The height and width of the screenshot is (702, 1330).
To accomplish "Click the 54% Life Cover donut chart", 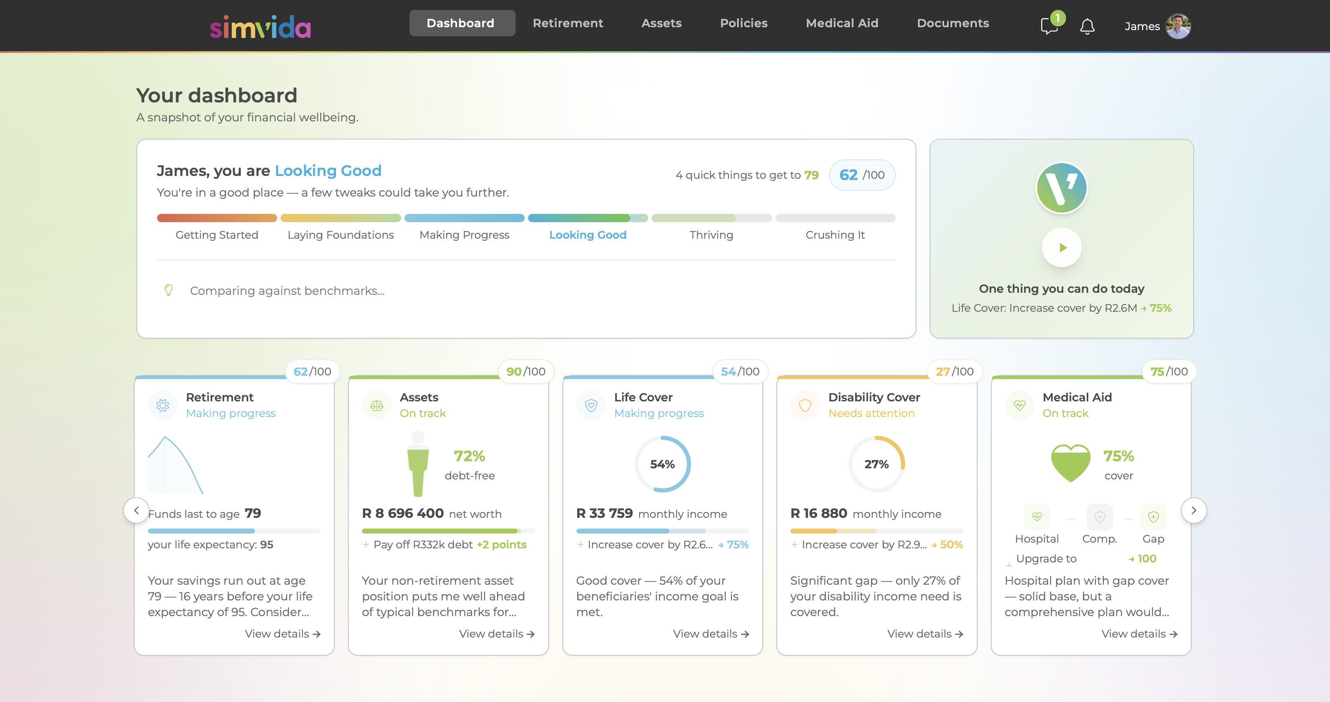I will [662, 464].
